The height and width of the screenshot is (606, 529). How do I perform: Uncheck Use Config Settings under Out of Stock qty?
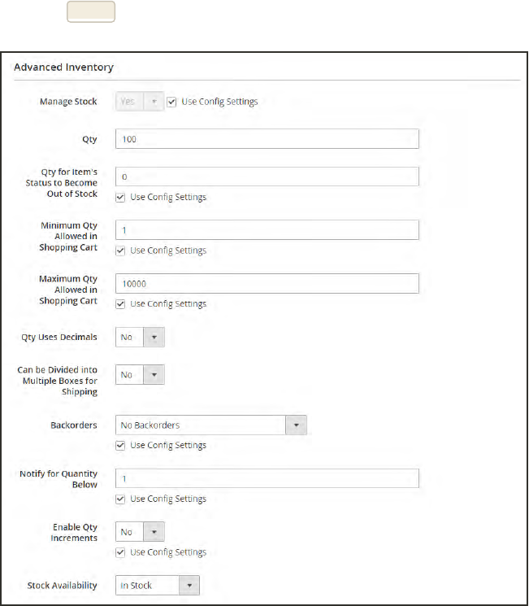pos(120,197)
